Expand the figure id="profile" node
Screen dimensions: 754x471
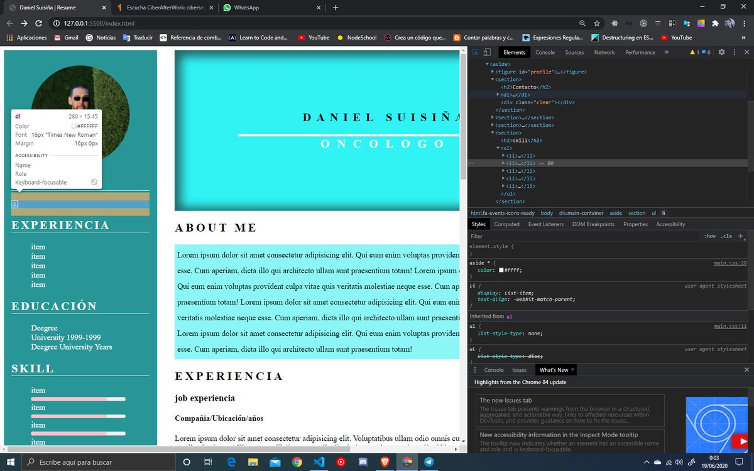492,72
